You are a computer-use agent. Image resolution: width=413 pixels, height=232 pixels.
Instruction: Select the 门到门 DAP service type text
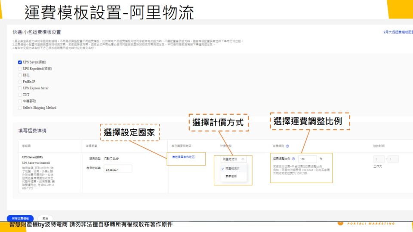pos(111,159)
